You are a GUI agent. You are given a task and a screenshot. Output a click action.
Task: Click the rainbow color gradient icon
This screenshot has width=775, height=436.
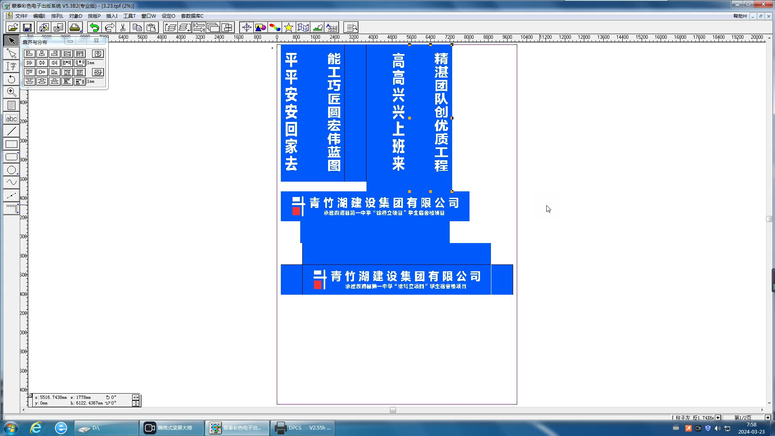click(x=275, y=27)
